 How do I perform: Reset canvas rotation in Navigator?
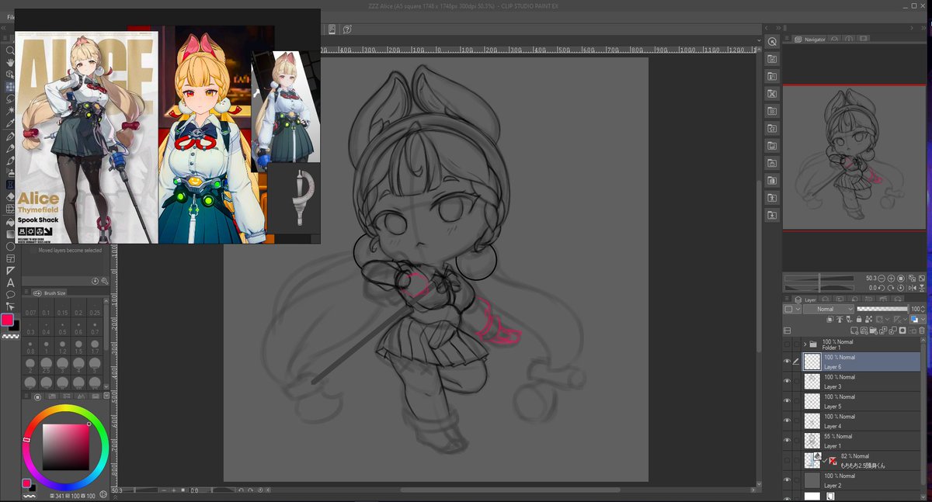(902, 288)
